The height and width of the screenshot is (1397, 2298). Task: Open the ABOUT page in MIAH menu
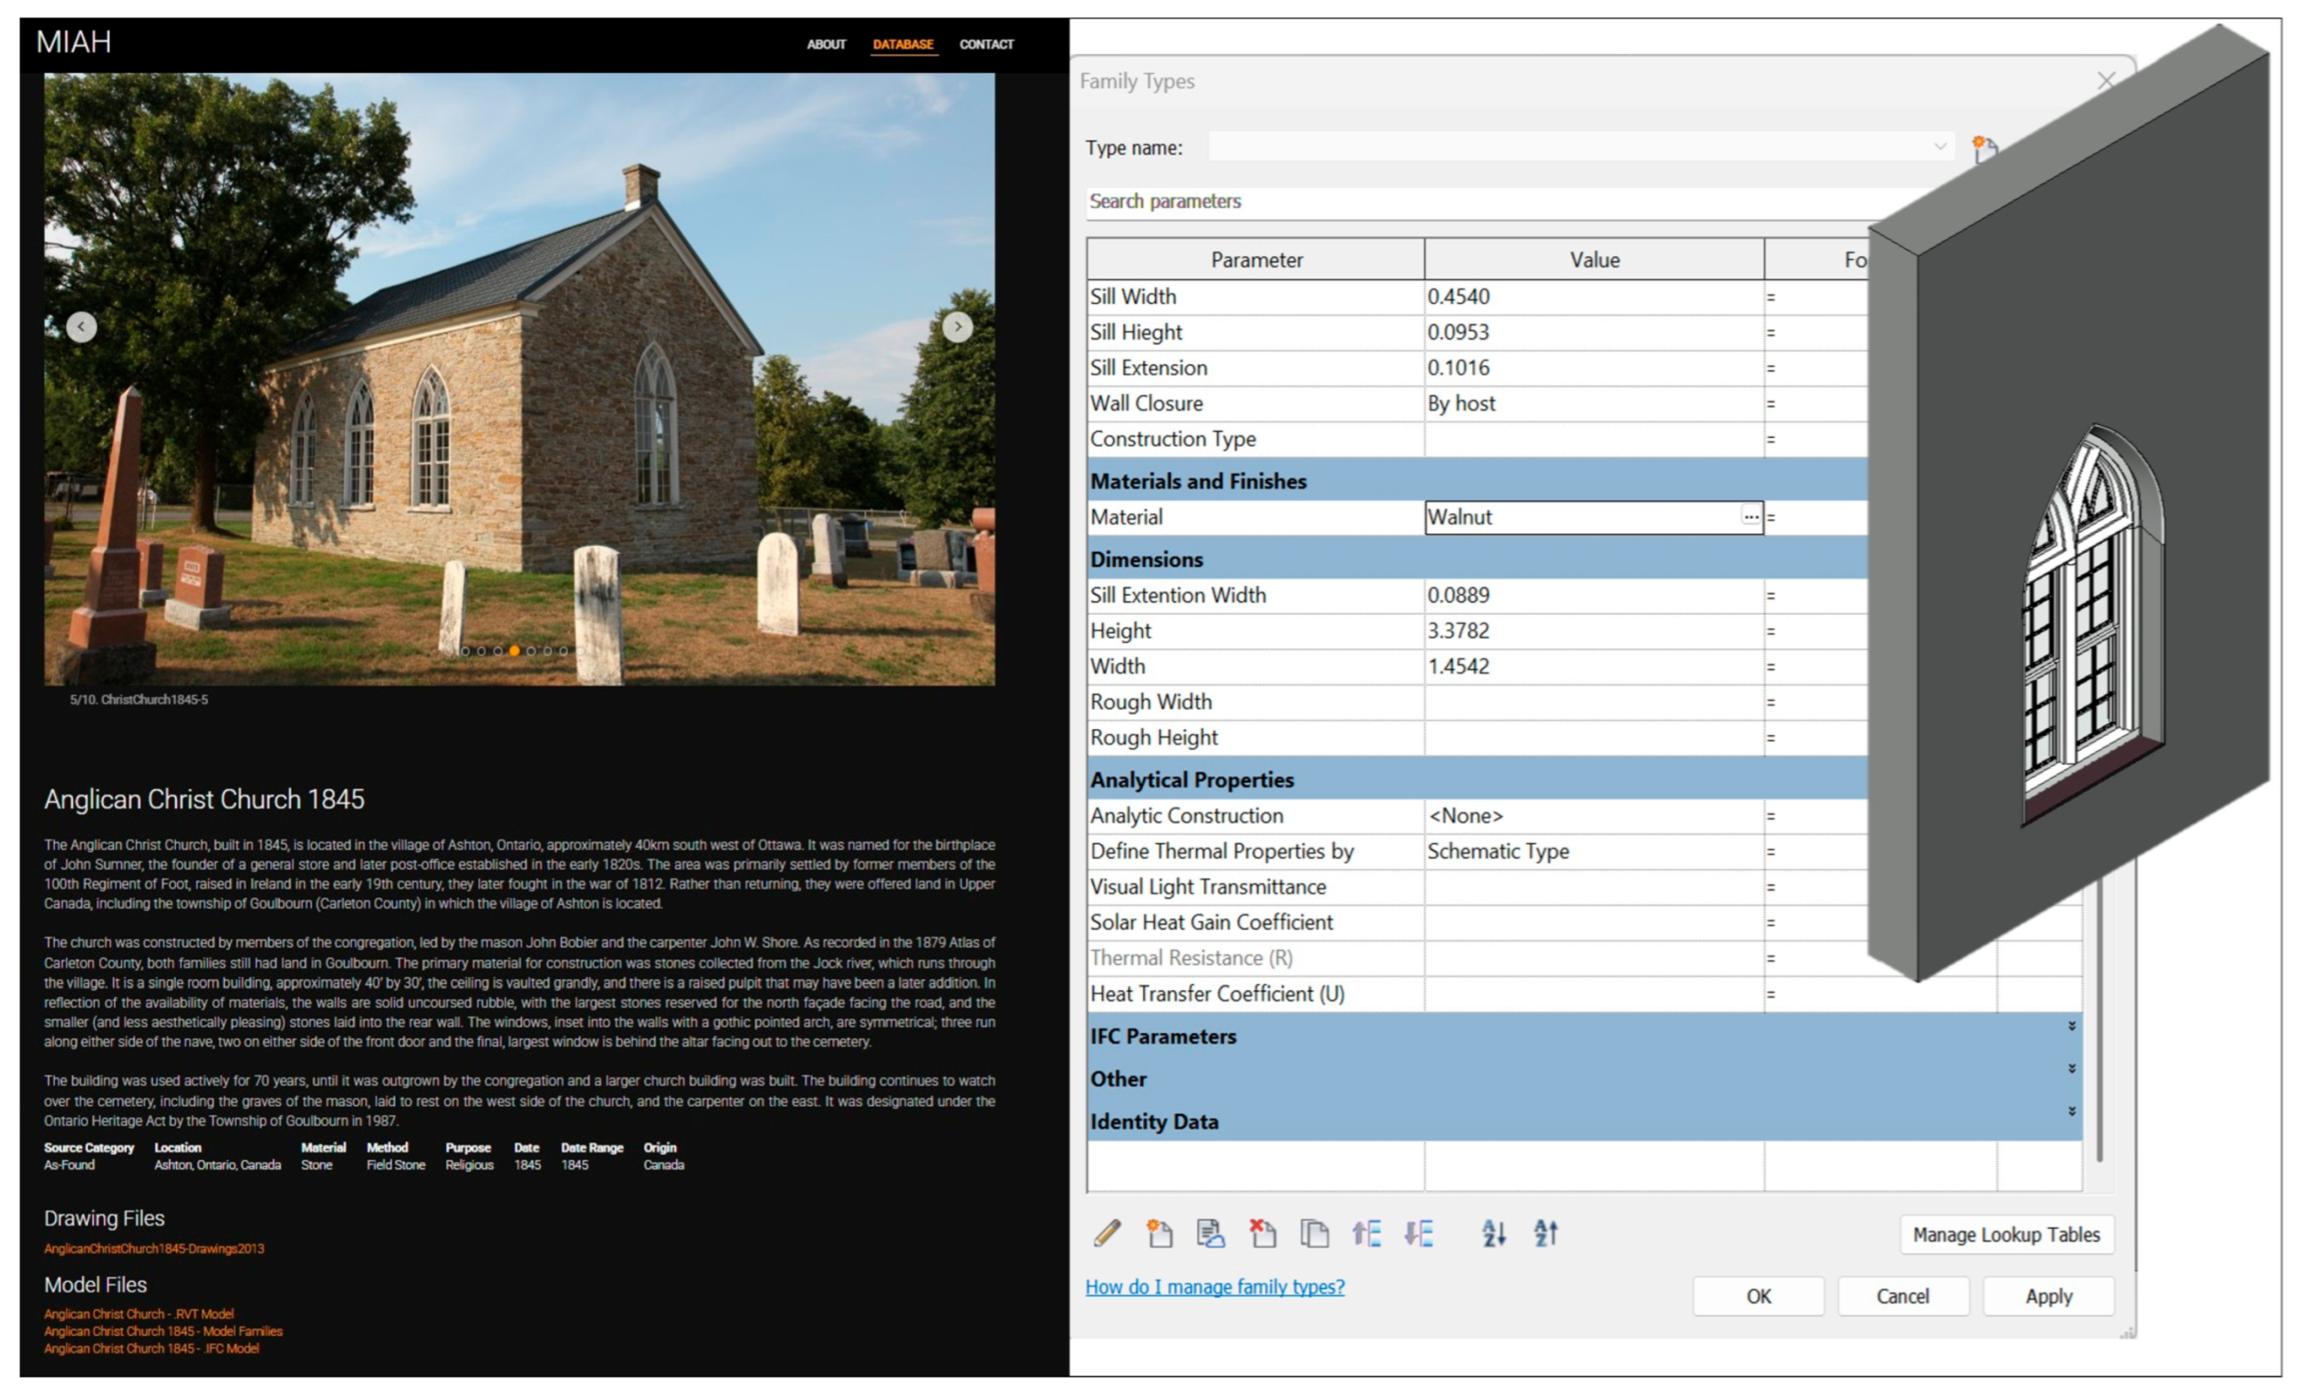coord(826,44)
